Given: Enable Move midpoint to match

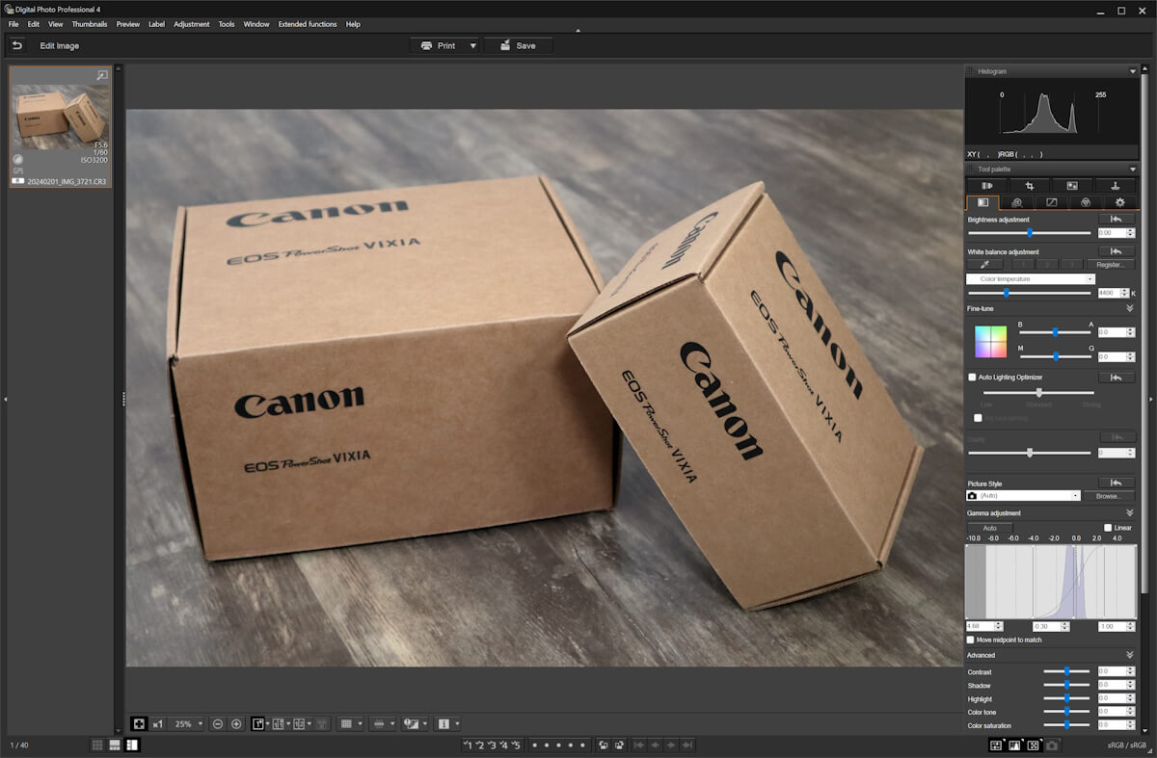Looking at the screenshot, I should pyautogui.click(x=971, y=640).
